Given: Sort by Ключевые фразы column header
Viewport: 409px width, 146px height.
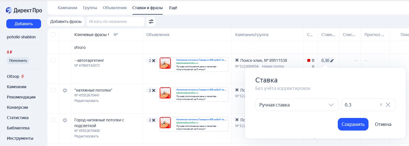Looking at the screenshot, I should tap(92, 35).
